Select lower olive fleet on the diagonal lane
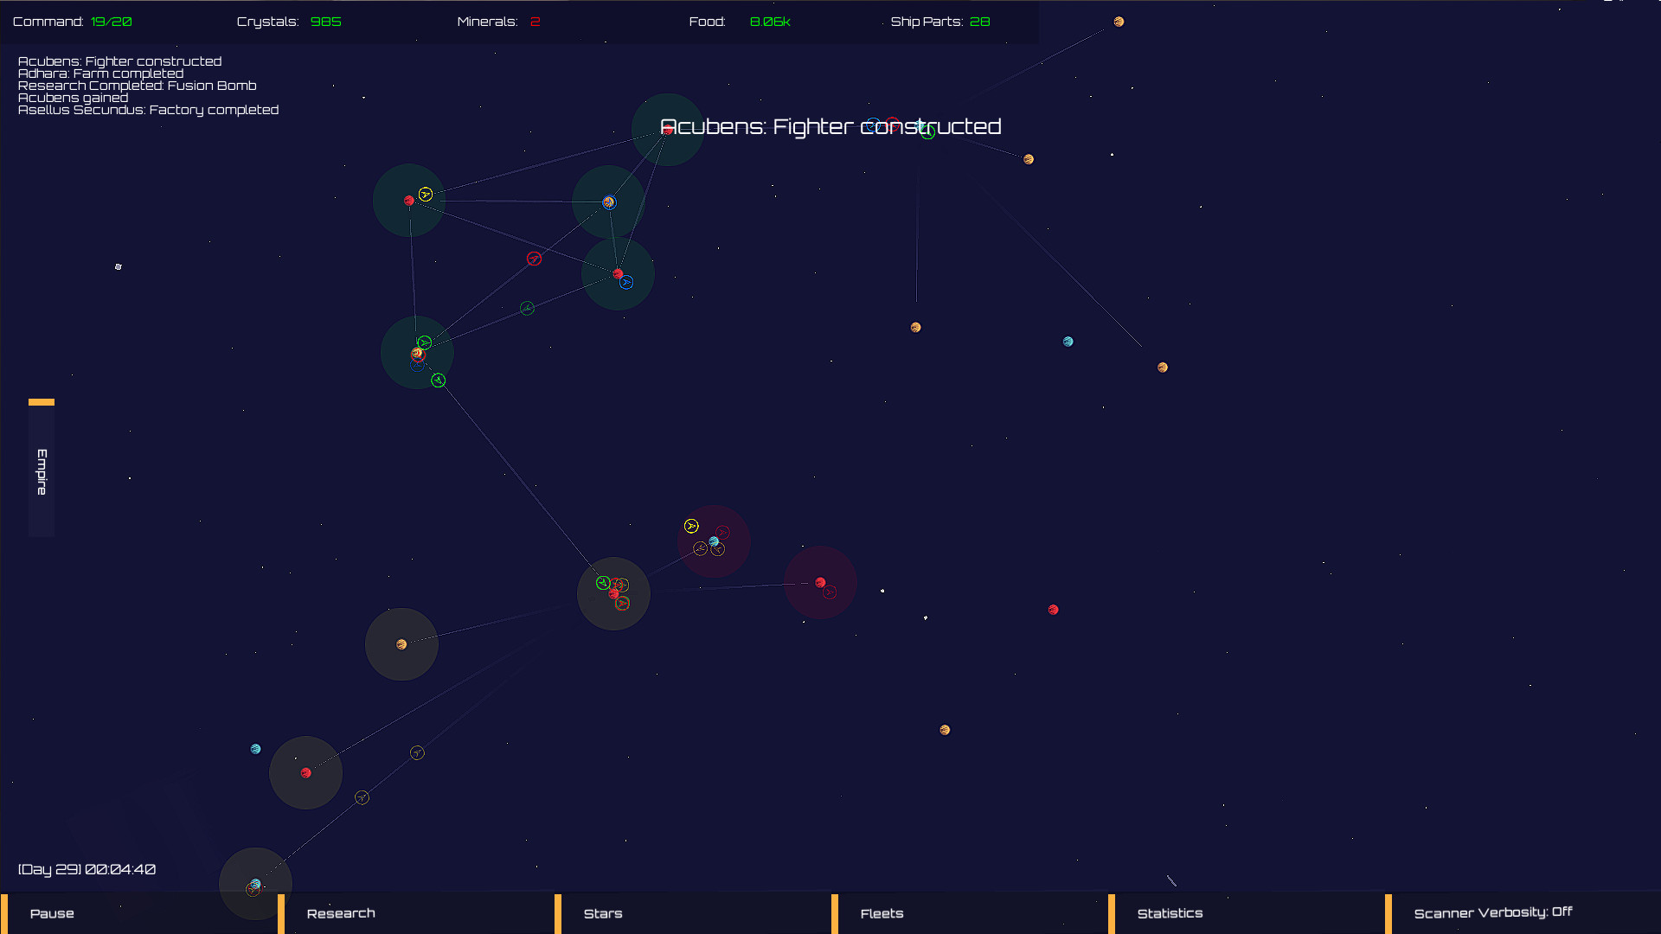This screenshot has width=1661, height=934. pyautogui.click(x=362, y=797)
